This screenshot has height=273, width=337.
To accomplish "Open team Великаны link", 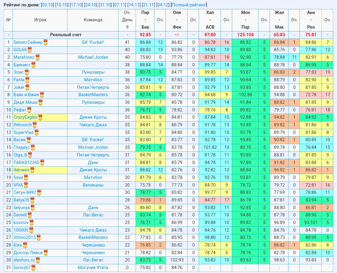I will pyautogui.click(x=93, y=185).
